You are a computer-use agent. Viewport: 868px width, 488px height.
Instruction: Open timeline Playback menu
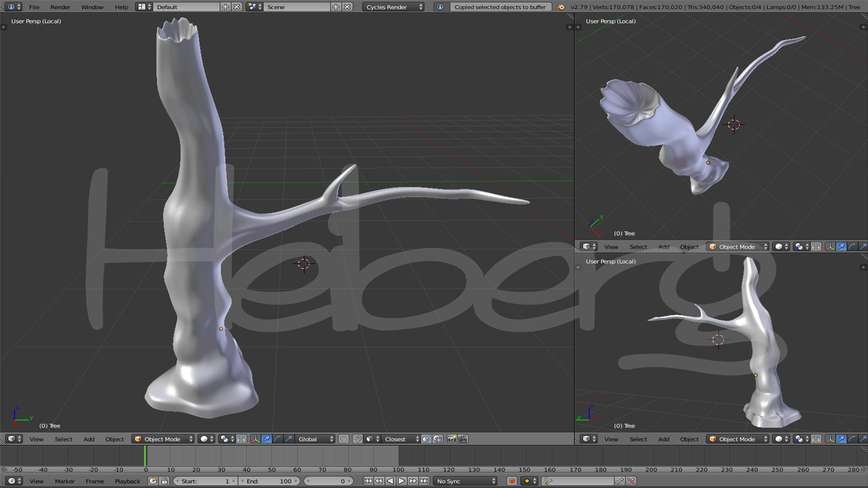coord(127,481)
